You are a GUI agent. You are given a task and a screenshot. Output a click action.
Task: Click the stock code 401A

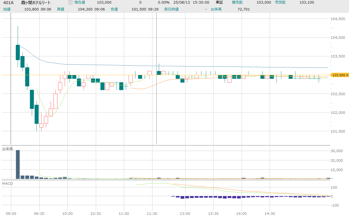point(8,2)
